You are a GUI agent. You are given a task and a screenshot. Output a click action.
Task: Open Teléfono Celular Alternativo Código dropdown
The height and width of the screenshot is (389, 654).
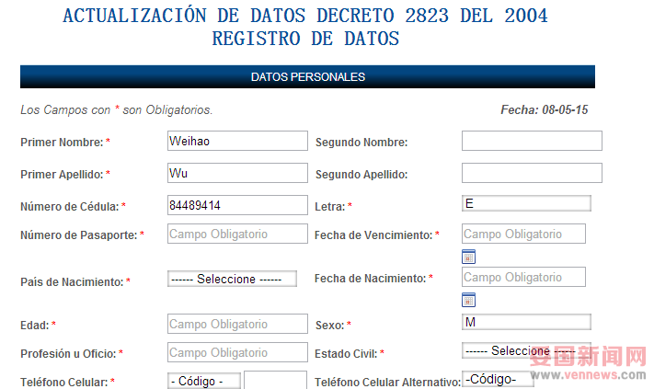tap(498, 379)
